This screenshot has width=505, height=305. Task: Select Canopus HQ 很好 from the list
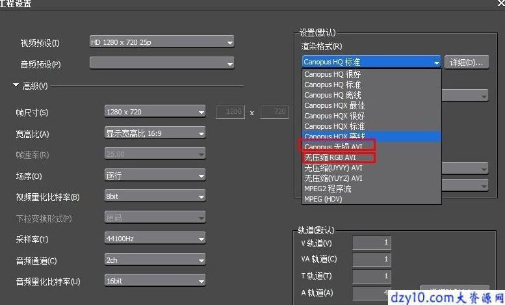tap(371, 74)
